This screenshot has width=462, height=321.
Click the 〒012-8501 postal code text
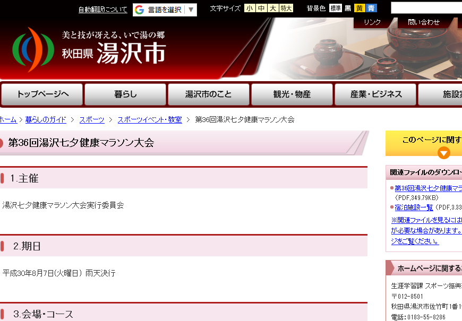click(x=407, y=296)
